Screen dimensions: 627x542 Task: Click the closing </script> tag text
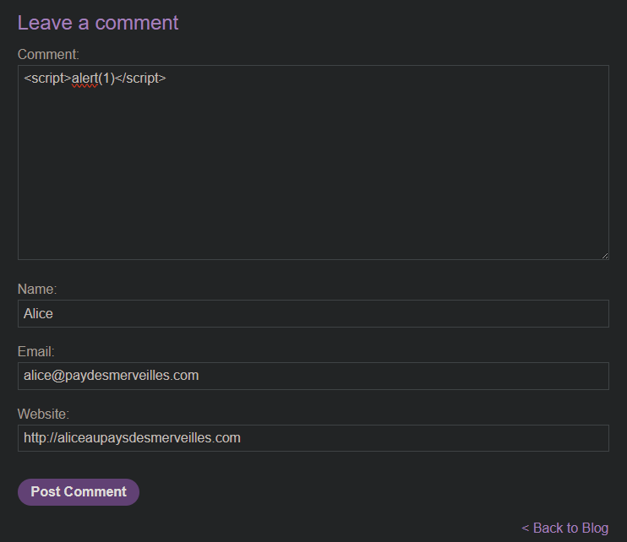(140, 79)
